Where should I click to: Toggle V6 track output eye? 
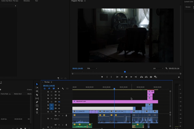pos(59,95)
